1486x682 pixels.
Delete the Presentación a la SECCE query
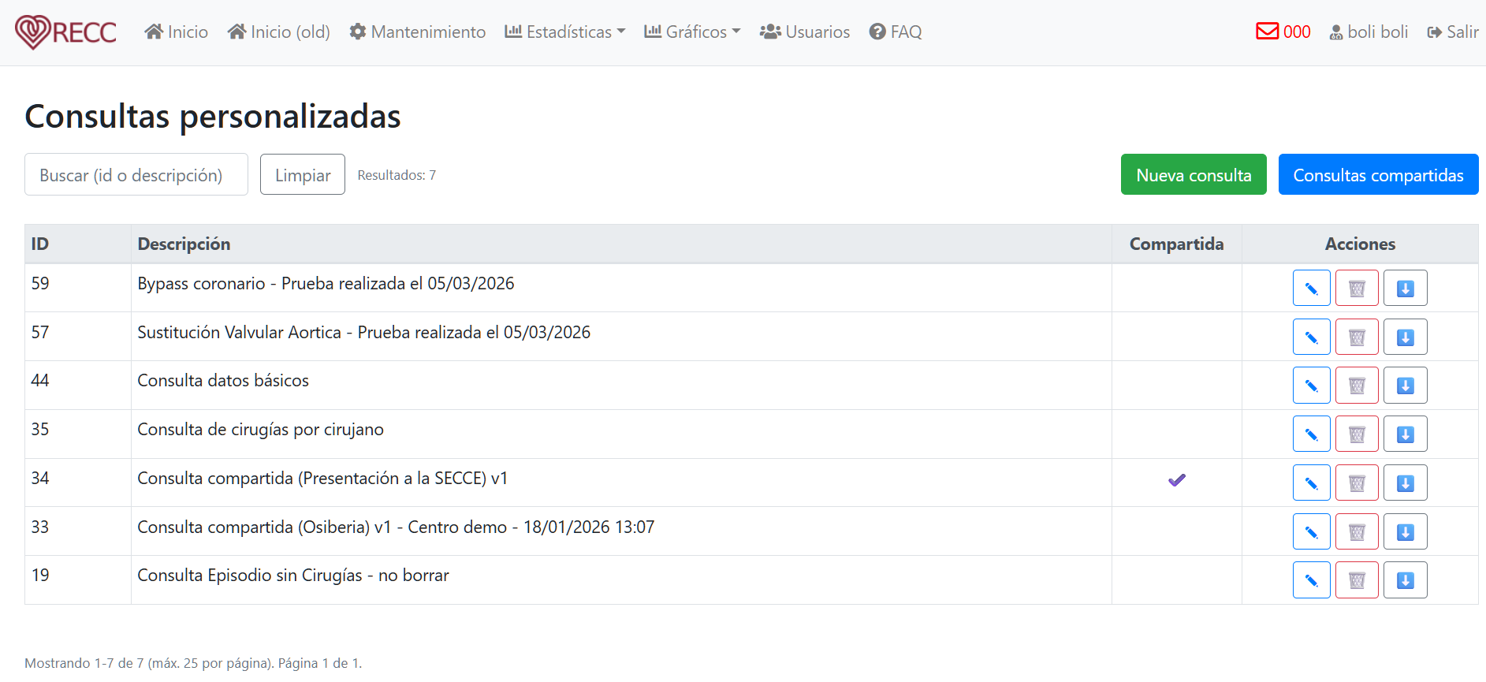[x=1356, y=483]
